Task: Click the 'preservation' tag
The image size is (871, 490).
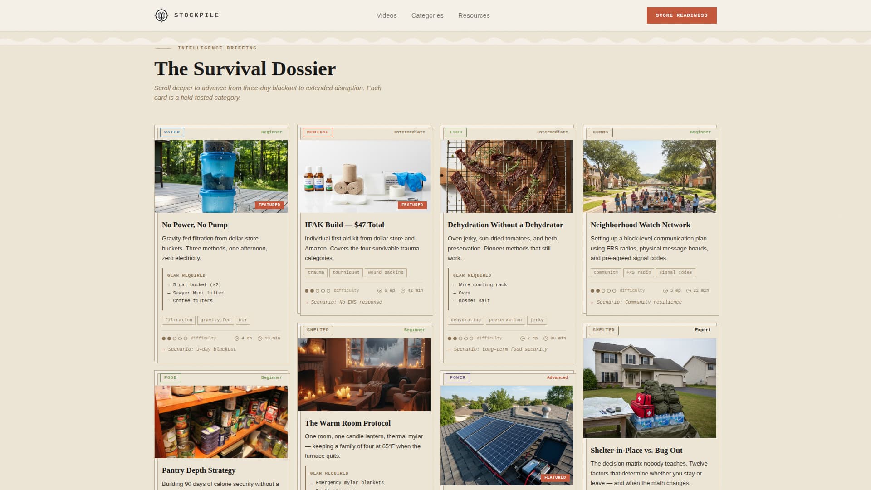Action: point(505,320)
